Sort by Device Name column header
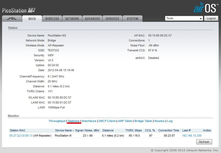The height and width of the screenshot is (153, 221). click(63, 130)
